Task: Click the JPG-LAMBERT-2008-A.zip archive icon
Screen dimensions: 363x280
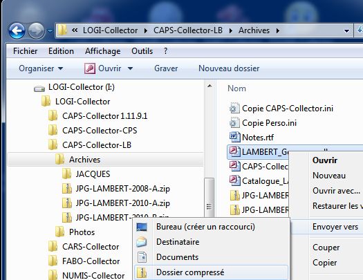Action: tap(67, 189)
